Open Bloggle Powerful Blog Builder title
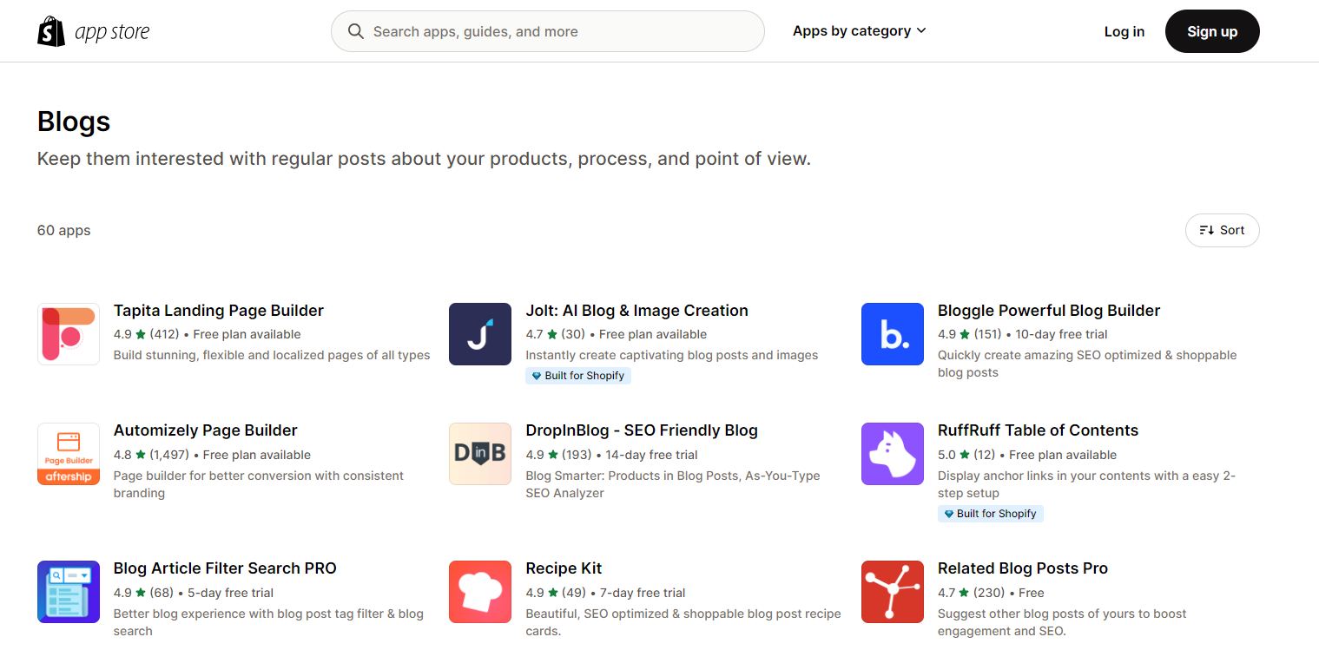Viewport: 1319px width, 650px height. (1049, 311)
